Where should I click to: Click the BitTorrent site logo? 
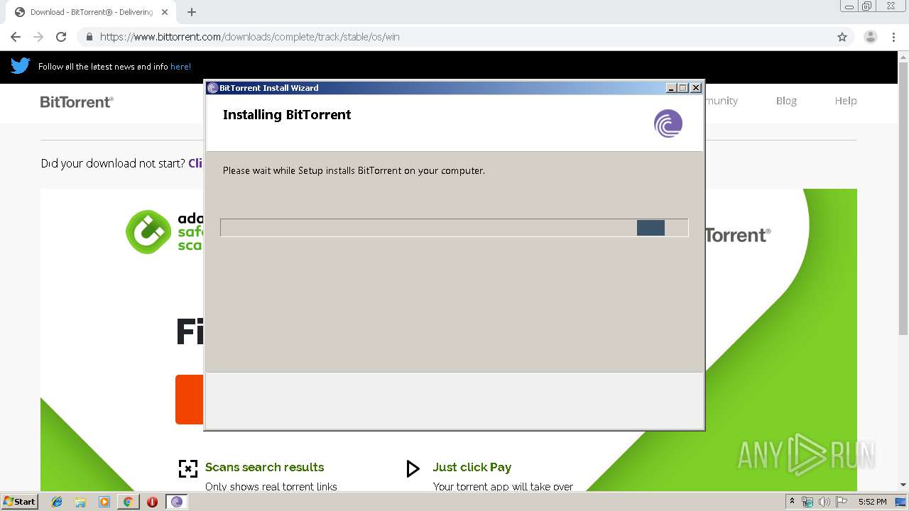pyautogui.click(x=77, y=101)
